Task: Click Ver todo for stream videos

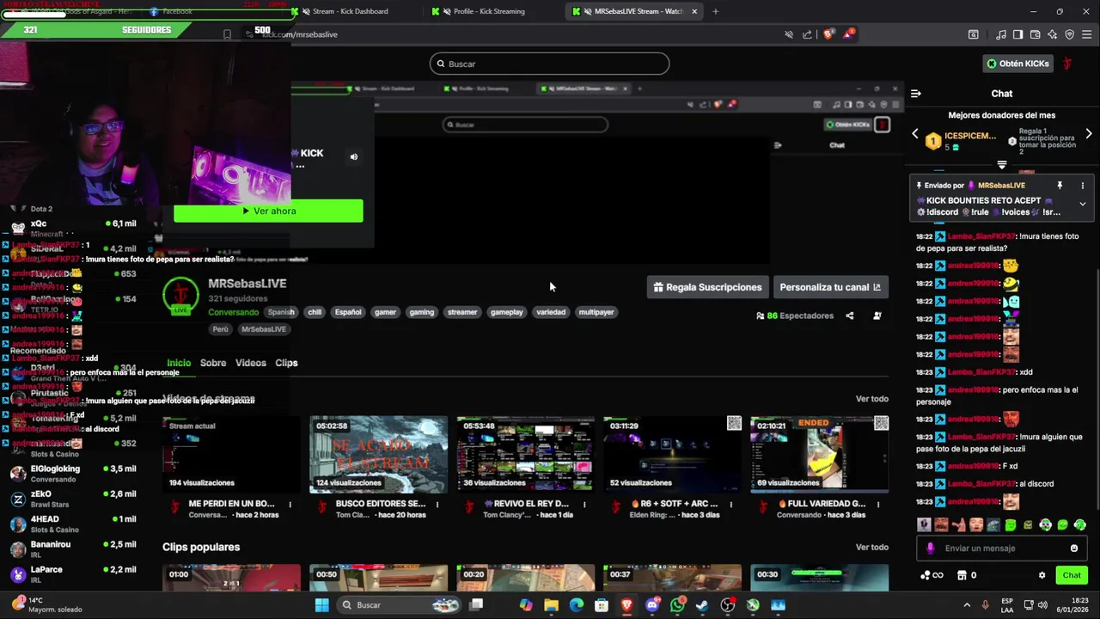Action: tap(872, 399)
